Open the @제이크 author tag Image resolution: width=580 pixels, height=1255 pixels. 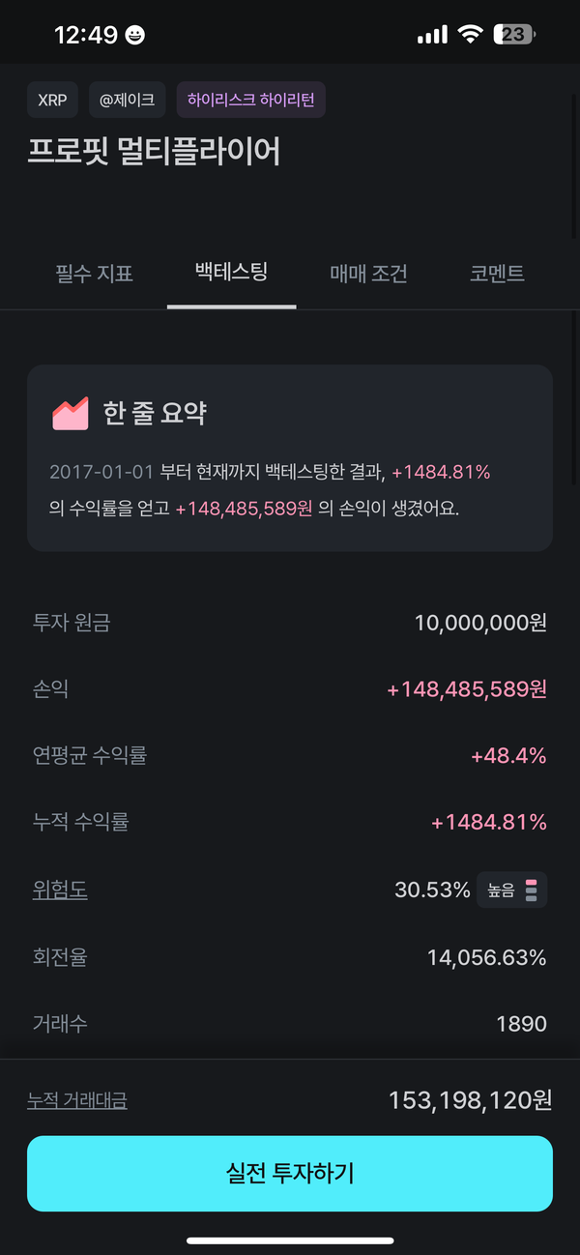tap(127, 100)
